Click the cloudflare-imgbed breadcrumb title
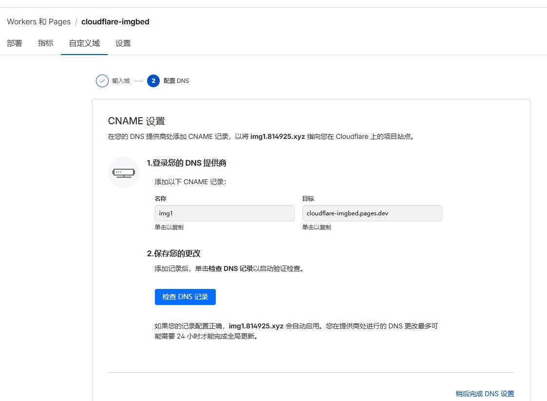547x401 pixels. coord(115,22)
